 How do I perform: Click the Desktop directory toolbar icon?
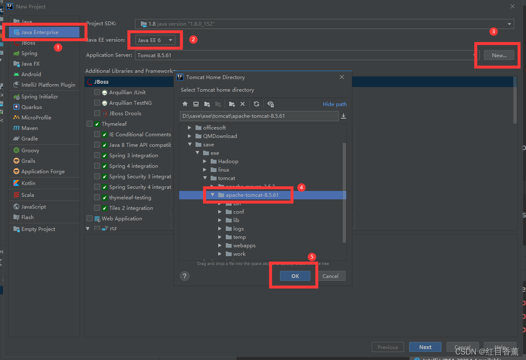click(196, 104)
